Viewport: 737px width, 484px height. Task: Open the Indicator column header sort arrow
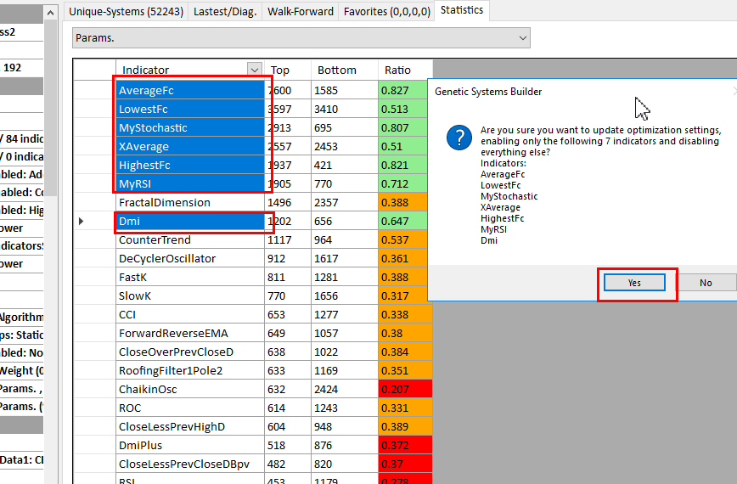tap(253, 70)
